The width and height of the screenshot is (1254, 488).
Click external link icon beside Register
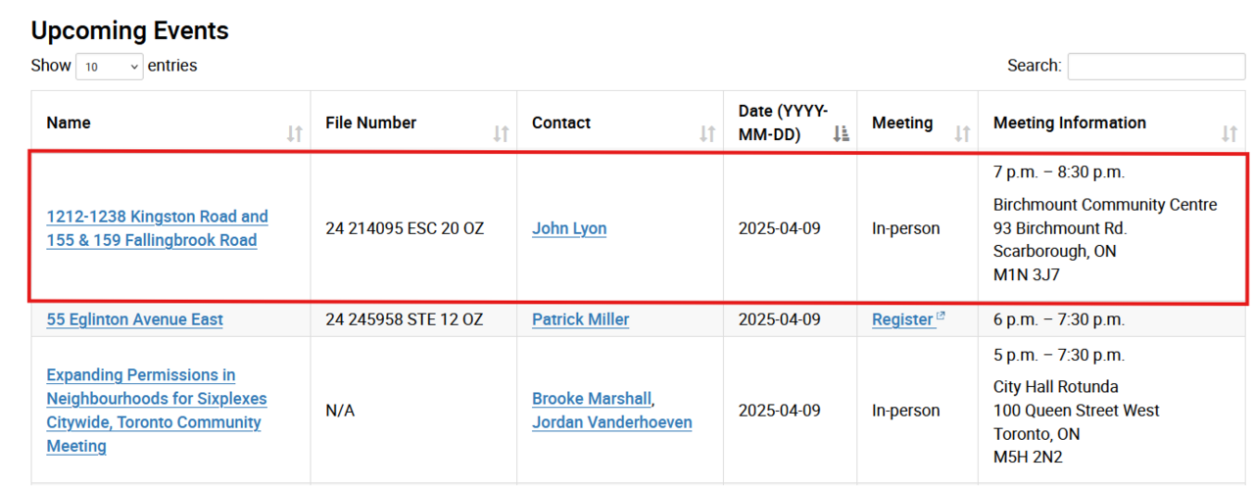coord(940,317)
